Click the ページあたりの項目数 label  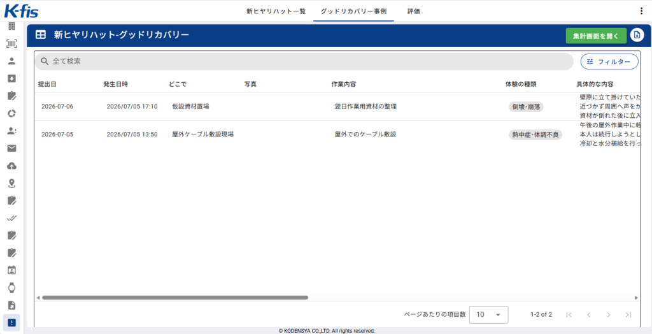(x=434, y=314)
